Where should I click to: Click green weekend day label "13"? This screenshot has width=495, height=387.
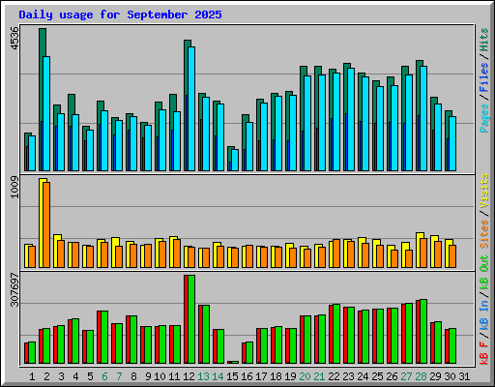coord(203,376)
